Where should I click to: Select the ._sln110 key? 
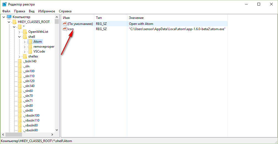[x=29, y=76]
